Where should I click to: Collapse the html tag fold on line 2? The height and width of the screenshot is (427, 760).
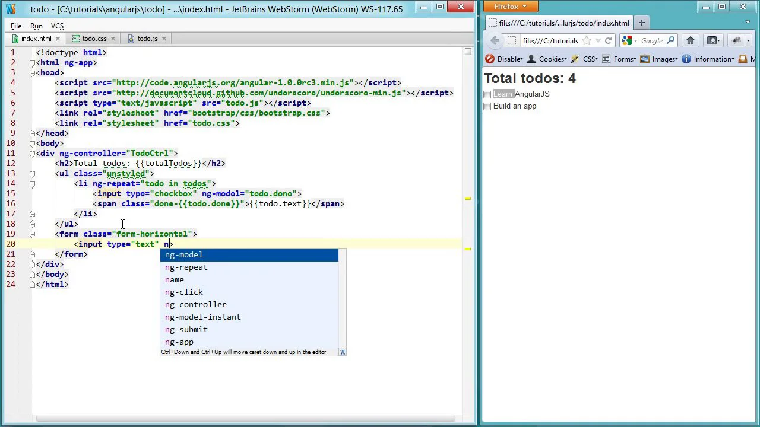[x=32, y=62]
